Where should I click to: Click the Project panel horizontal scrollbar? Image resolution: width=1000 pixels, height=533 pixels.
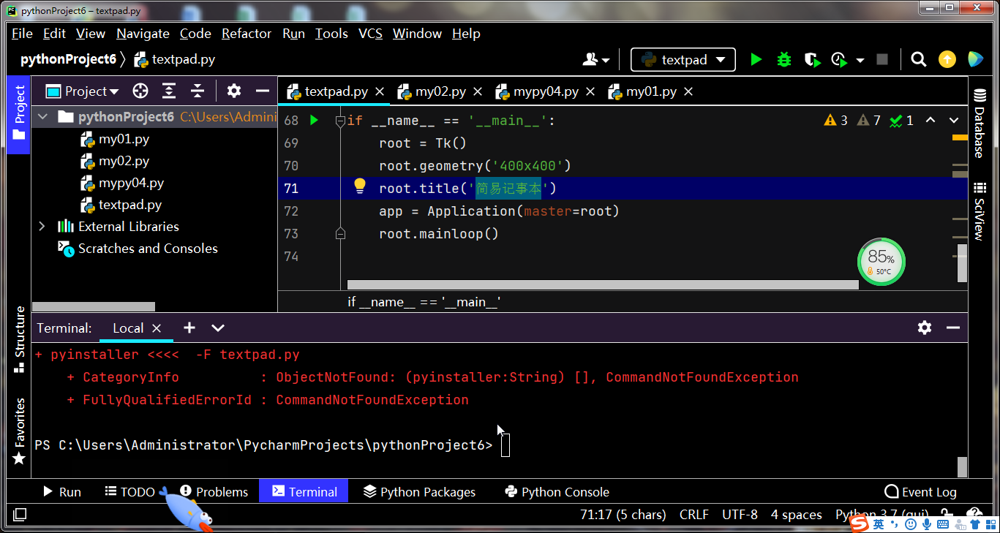click(x=94, y=307)
